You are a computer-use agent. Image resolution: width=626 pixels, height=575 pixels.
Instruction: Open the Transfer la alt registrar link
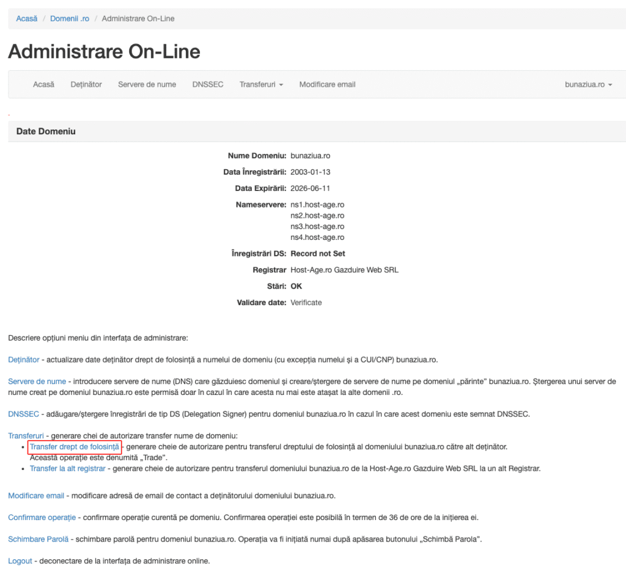point(68,469)
